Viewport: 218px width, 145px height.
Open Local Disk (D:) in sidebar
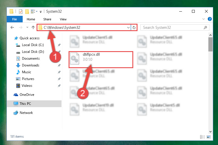pos(33,52)
